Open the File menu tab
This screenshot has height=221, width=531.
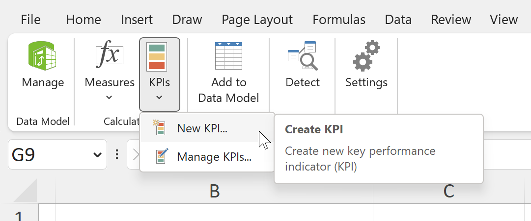pos(30,20)
